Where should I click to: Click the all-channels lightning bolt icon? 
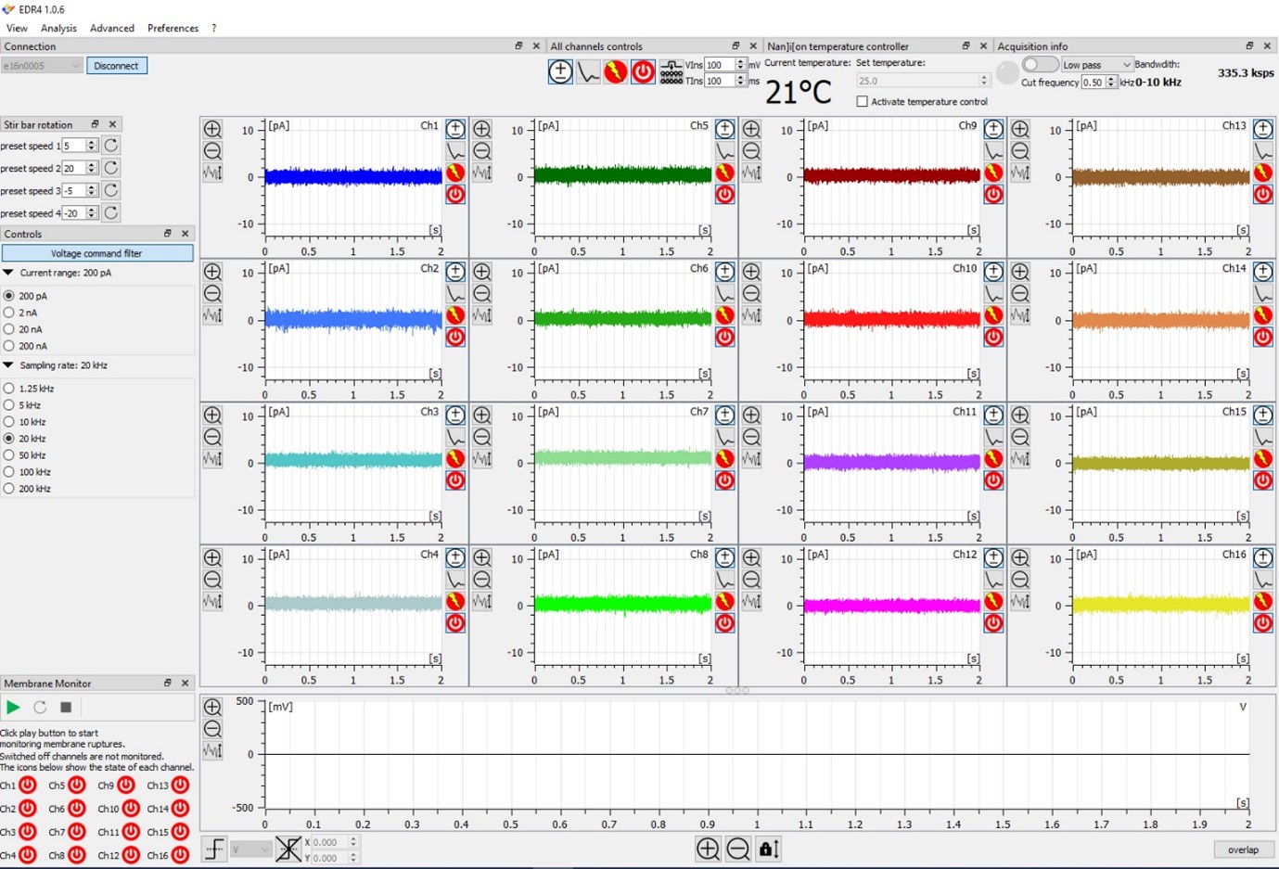615,72
